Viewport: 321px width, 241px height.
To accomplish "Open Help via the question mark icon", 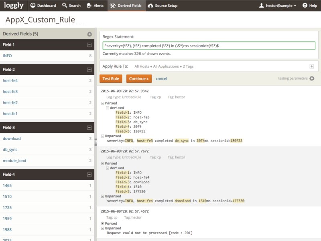I will click(x=306, y=6).
